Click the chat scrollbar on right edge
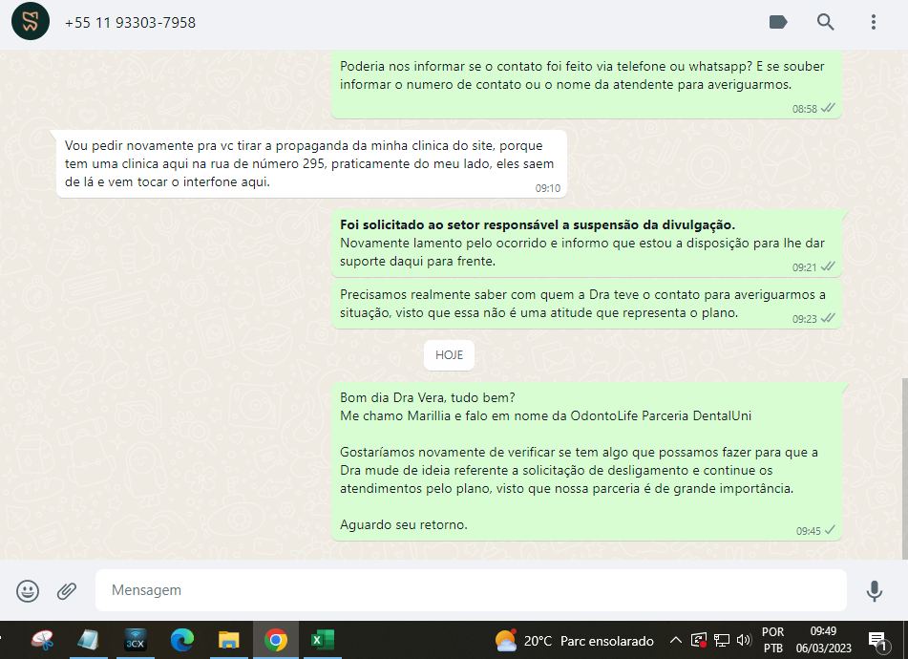Screen dimensions: 908x659 [x=904, y=467]
